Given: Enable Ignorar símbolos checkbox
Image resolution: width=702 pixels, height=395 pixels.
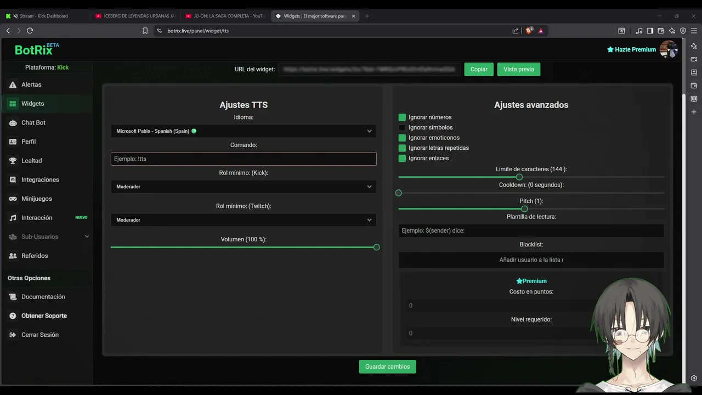Looking at the screenshot, I should pyautogui.click(x=402, y=127).
